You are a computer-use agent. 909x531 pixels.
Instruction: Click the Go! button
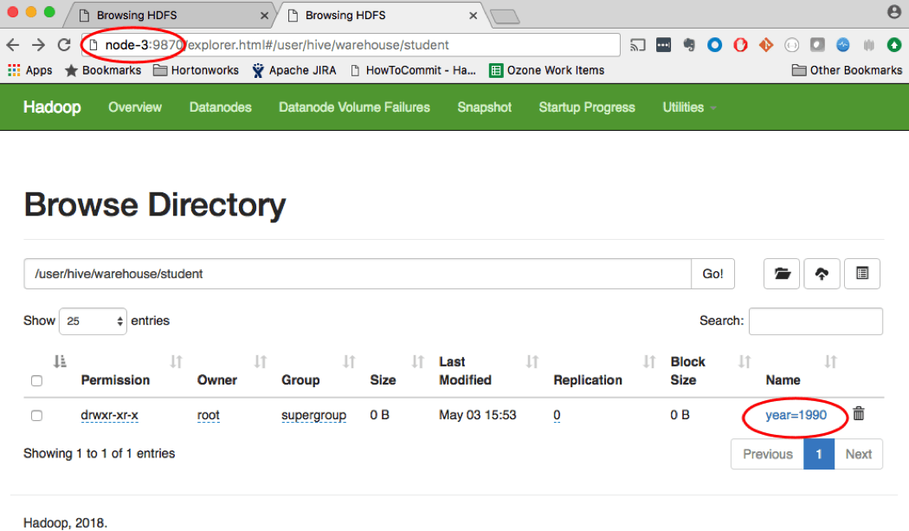tap(712, 274)
